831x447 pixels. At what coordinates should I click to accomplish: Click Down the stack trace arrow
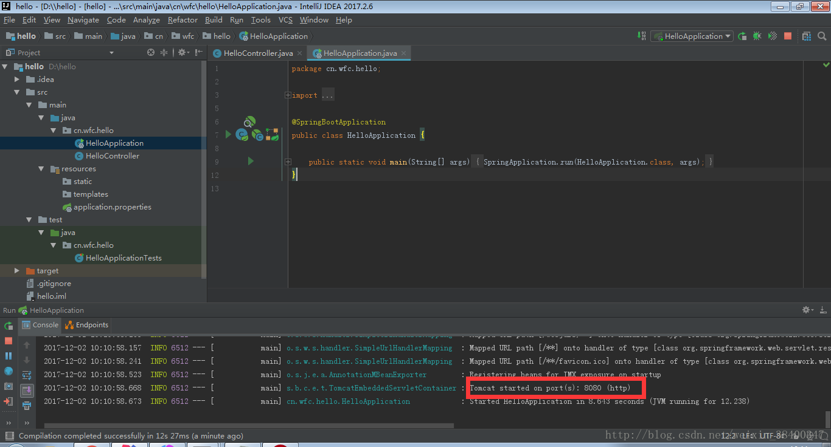[27, 360]
